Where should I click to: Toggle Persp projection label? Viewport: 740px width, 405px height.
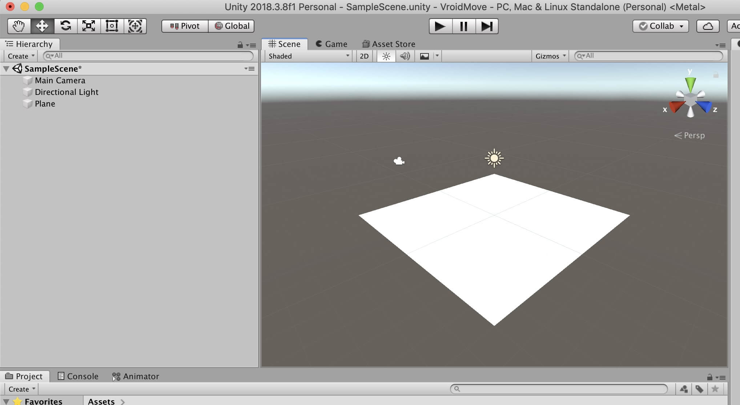pos(689,135)
